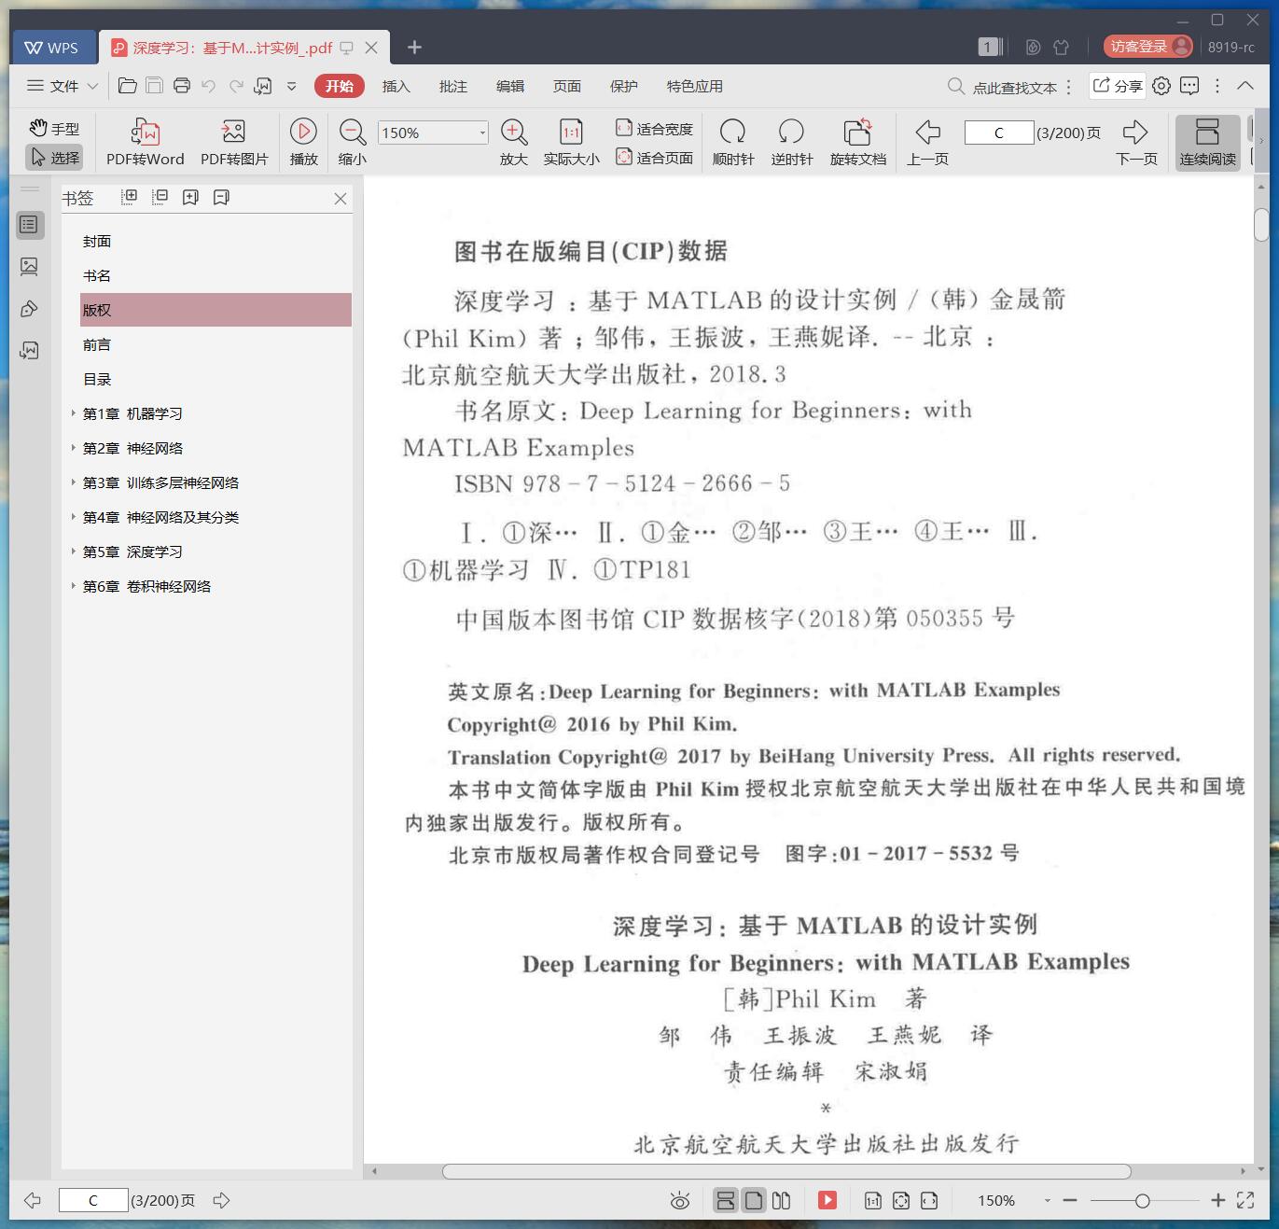Viewport: 1279px width, 1229px height.
Task: Switch to single page view in status bar
Action: coord(754,1200)
